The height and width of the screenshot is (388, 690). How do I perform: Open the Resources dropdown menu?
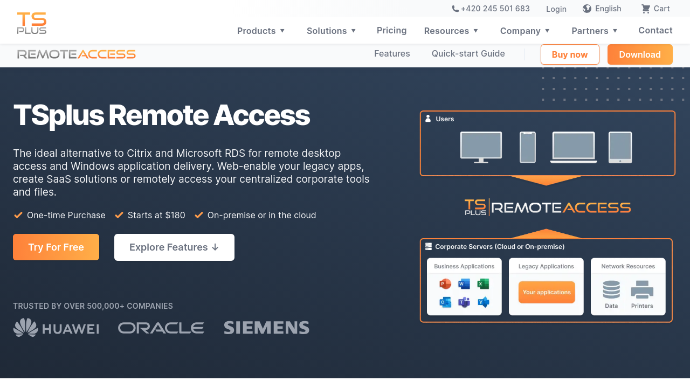451,31
